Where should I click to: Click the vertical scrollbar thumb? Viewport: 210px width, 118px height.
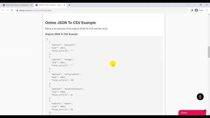pyautogui.click(x=209, y=52)
